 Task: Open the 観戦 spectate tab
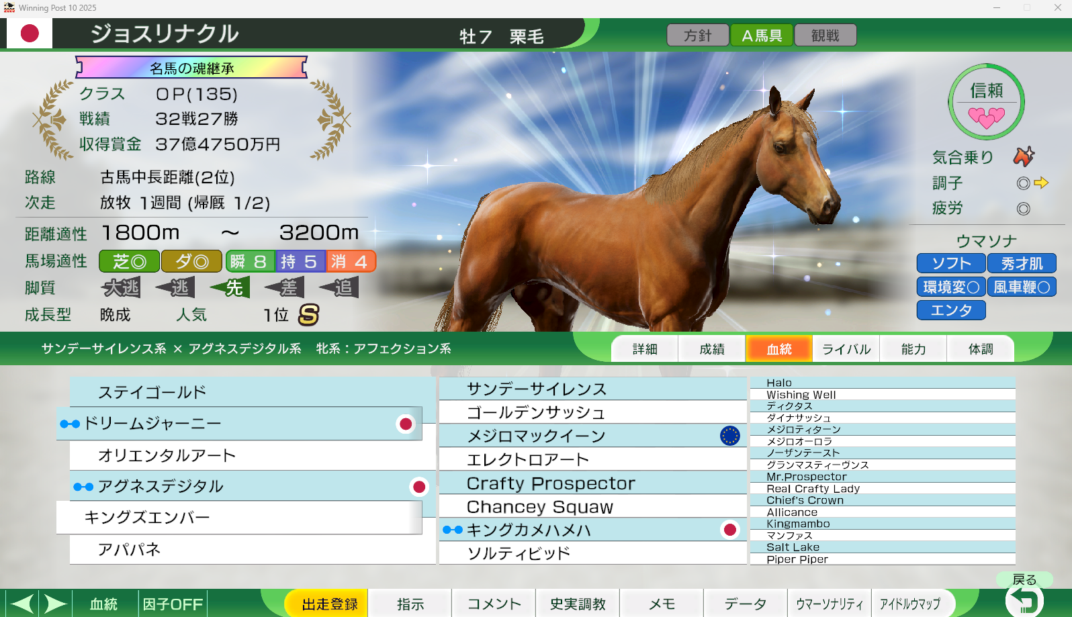click(825, 36)
